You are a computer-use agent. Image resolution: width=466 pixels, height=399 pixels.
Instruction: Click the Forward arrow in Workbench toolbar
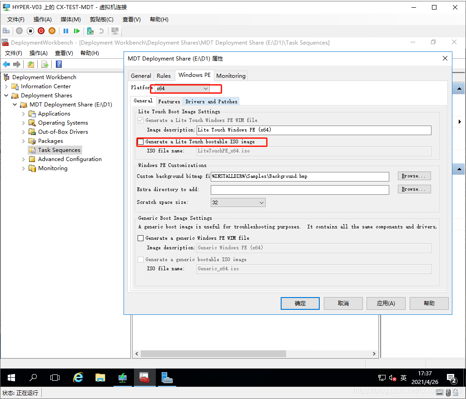coord(17,64)
